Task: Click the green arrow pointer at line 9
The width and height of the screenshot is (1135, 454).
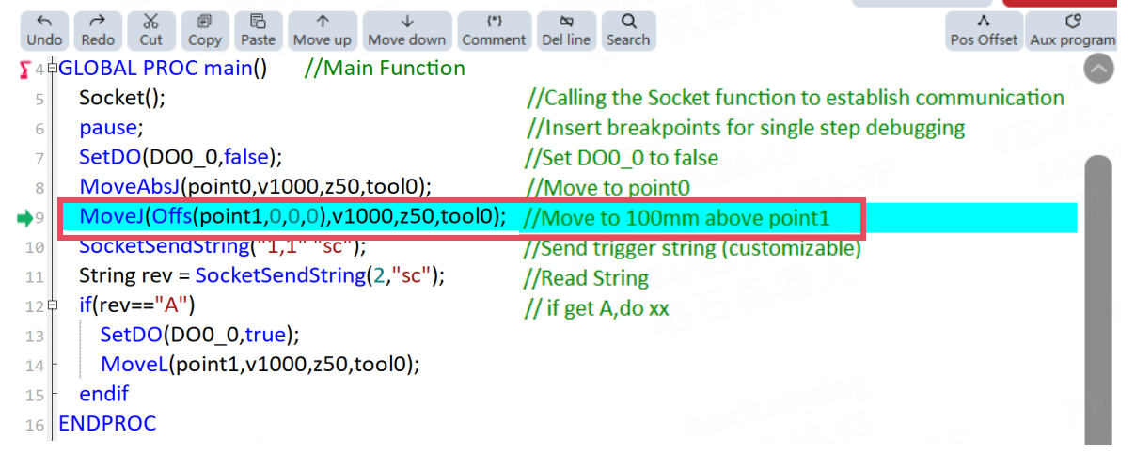Action: tap(24, 219)
